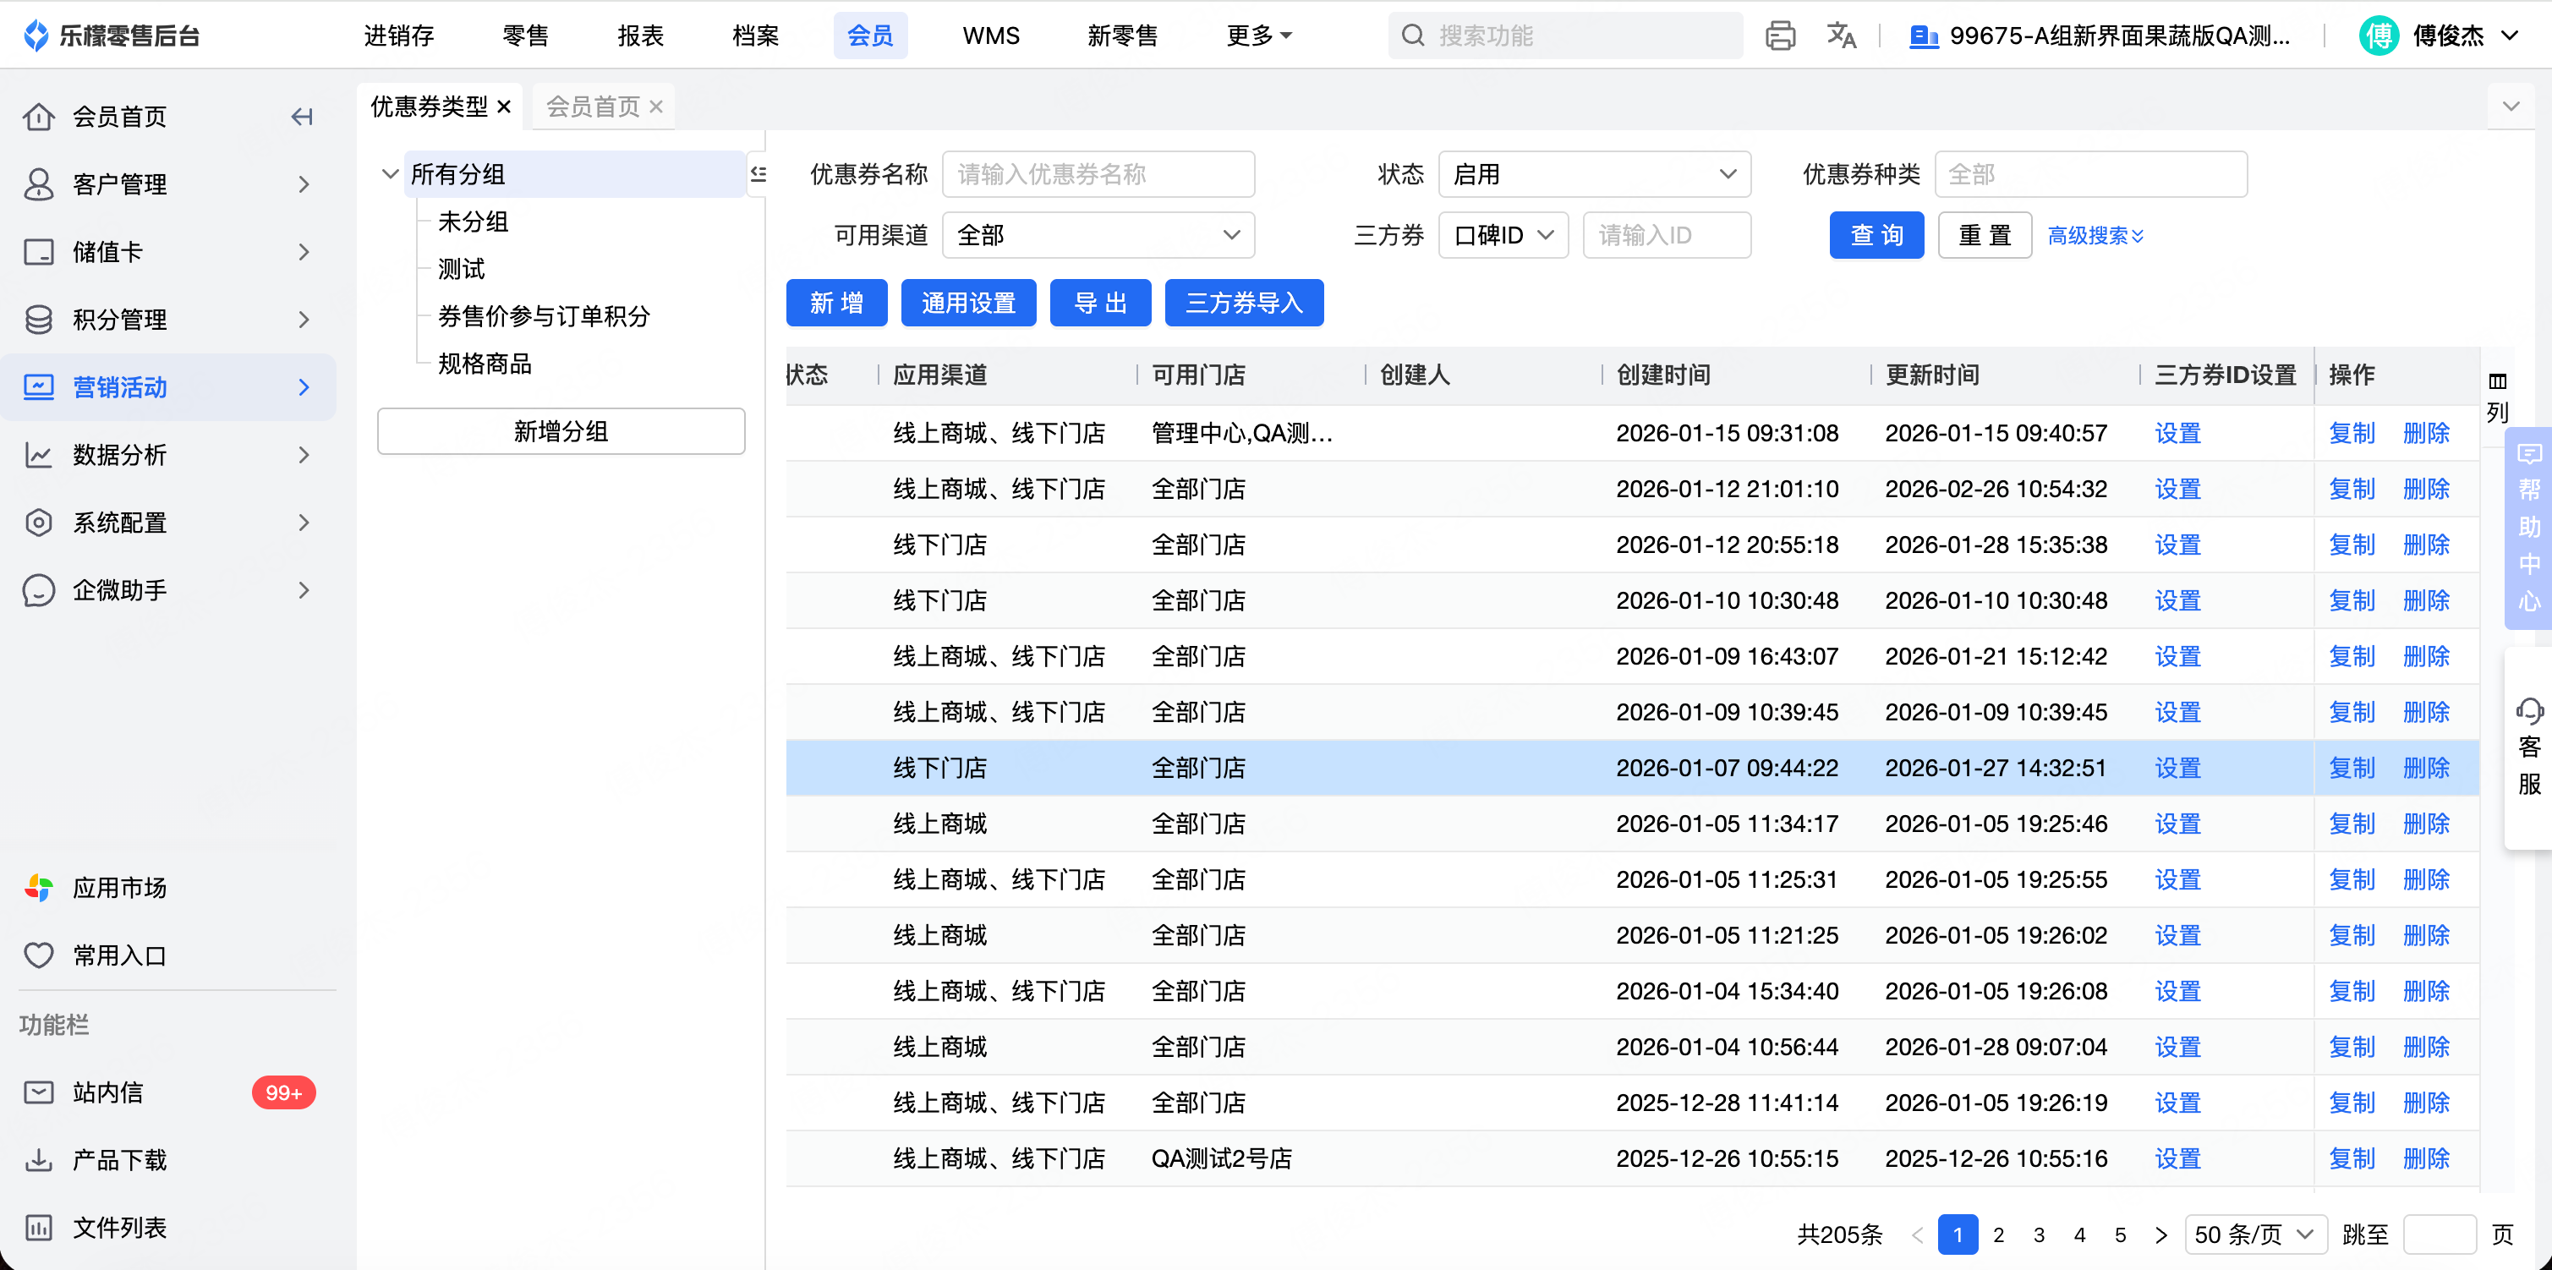Open 应用市场 from the sidebar
Image resolution: width=2552 pixels, height=1270 pixels.
119,887
